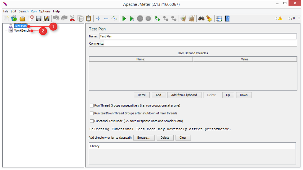Clear results with single broom icon
Image resolution: width=303 pixels, height=170 pixels.
(x=183, y=19)
